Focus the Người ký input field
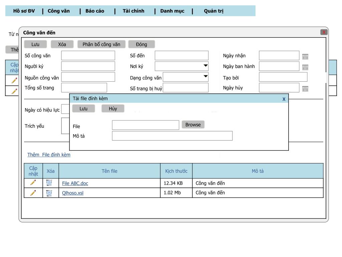The height and width of the screenshot is (257, 342). tap(88, 66)
